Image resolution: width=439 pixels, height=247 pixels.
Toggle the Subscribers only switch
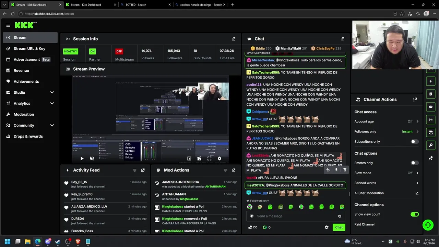(x=415, y=142)
